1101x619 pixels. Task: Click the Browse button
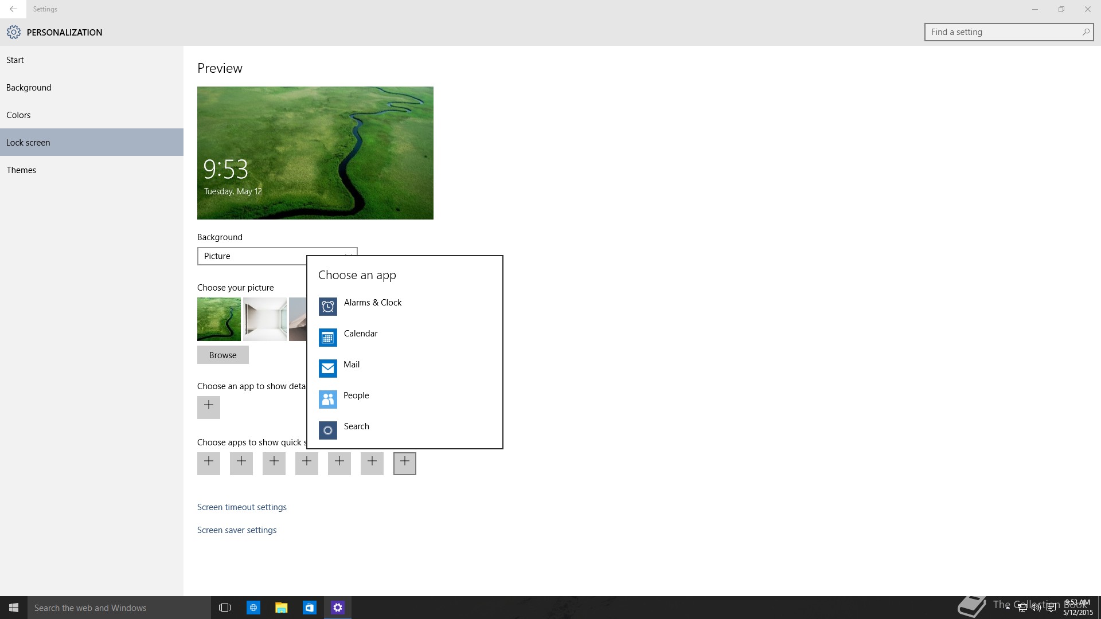[223, 355]
